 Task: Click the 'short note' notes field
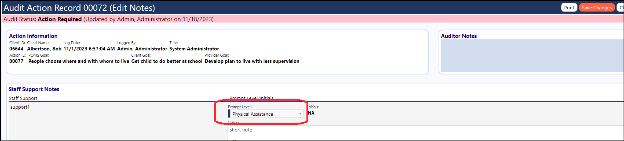pyautogui.click(x=426, y=132)
